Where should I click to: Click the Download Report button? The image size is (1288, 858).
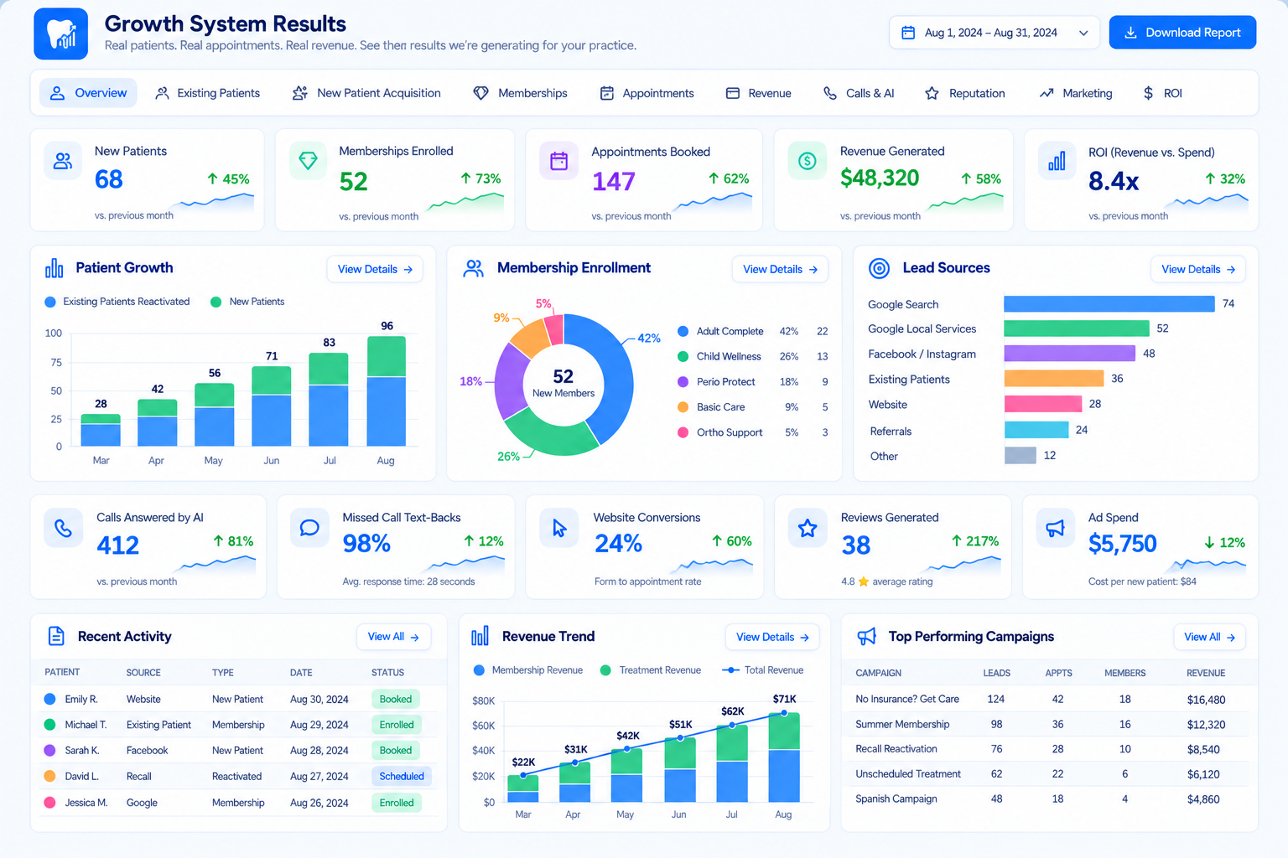click(x=1182, y=33)
